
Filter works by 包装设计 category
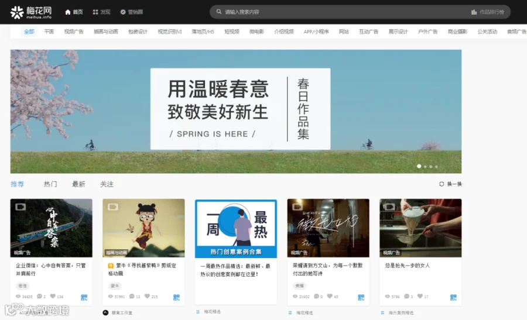click(x=138, y=32)
